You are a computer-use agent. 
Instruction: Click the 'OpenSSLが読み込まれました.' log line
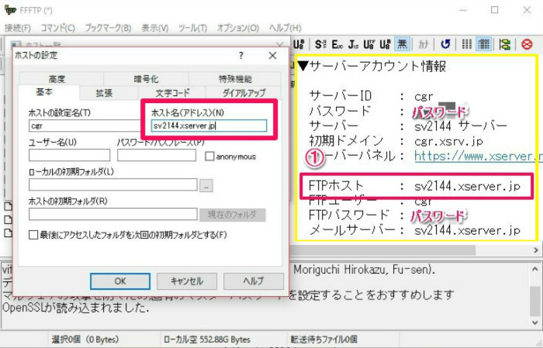tap(76, 307)
